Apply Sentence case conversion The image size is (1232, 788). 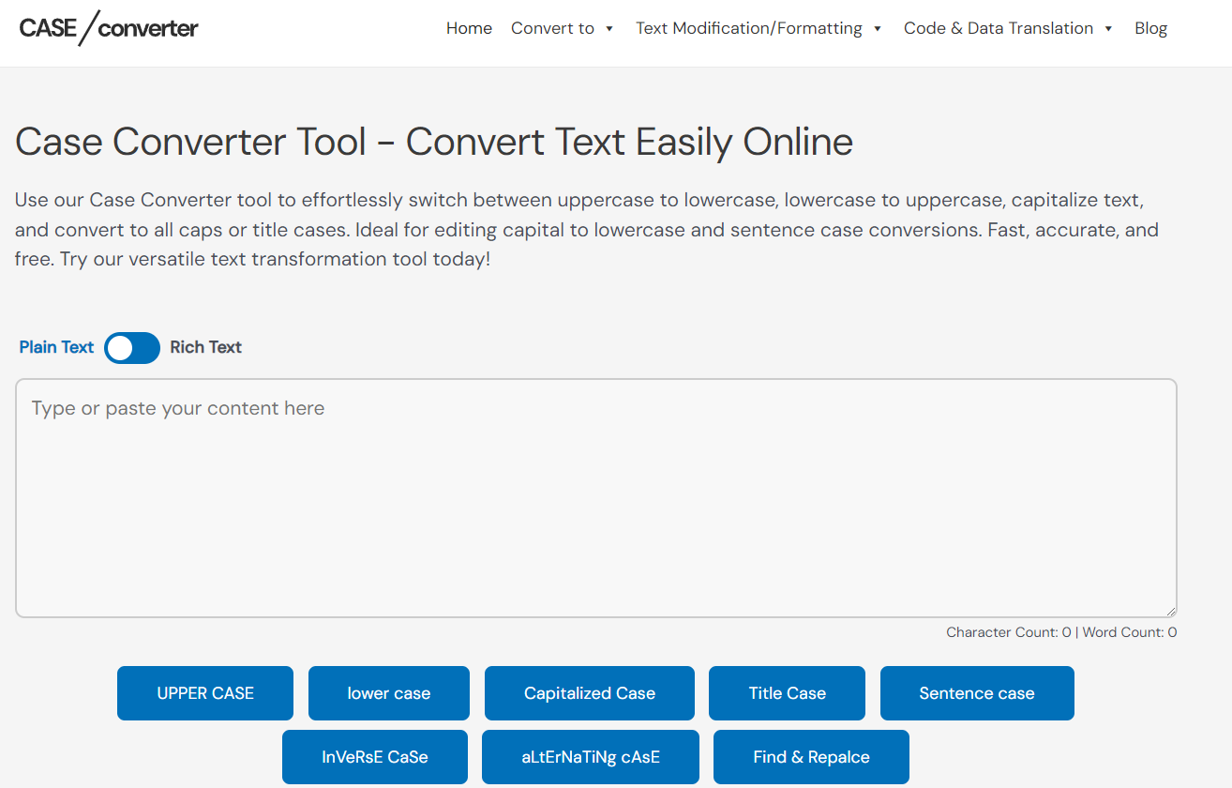click(x=976, y=693)
